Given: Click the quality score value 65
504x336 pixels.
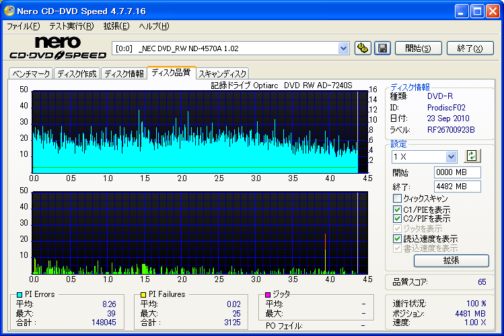Looking at the screenshot, I should (x=482, y=282).
